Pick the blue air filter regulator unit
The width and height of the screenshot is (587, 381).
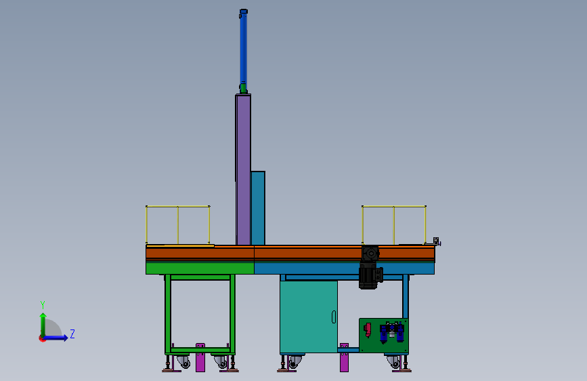tap(391, 332)
